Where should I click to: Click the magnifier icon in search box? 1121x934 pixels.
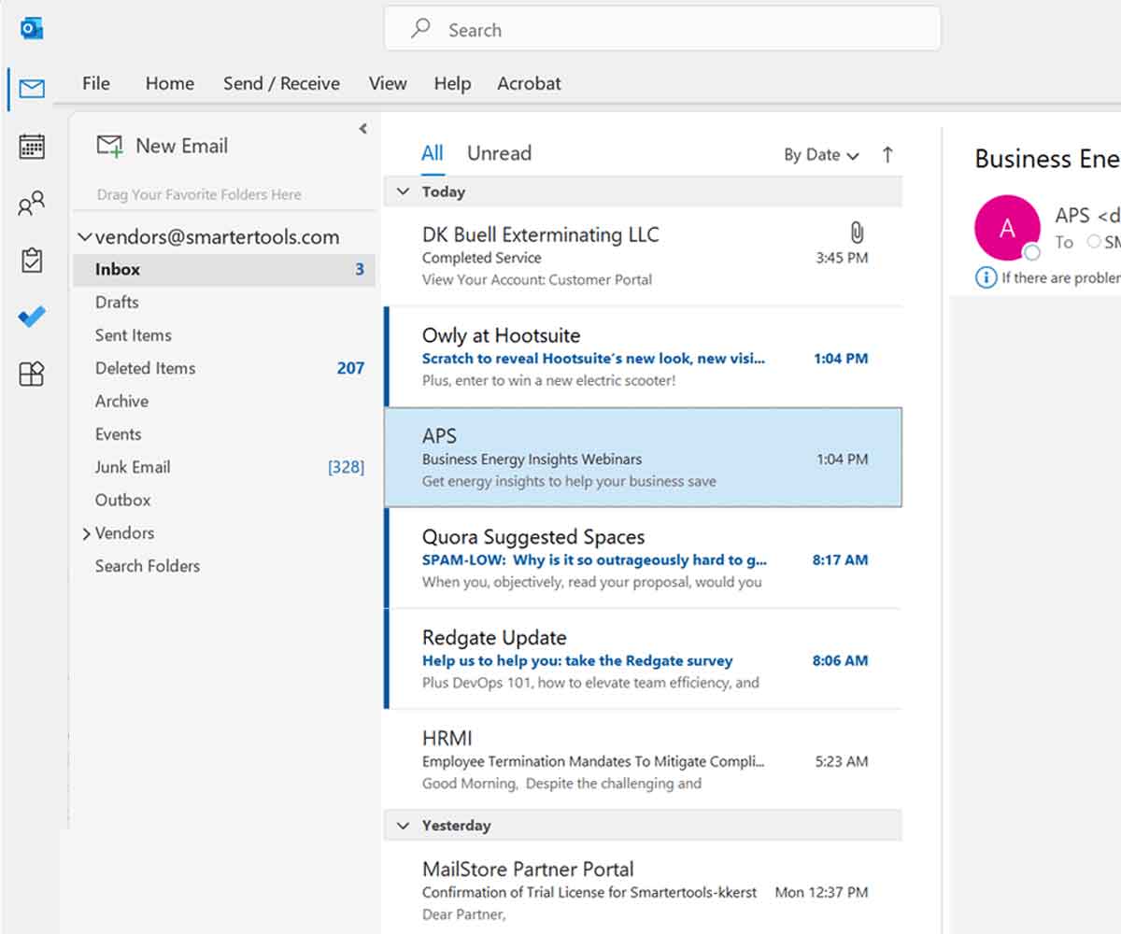[421, 29]
